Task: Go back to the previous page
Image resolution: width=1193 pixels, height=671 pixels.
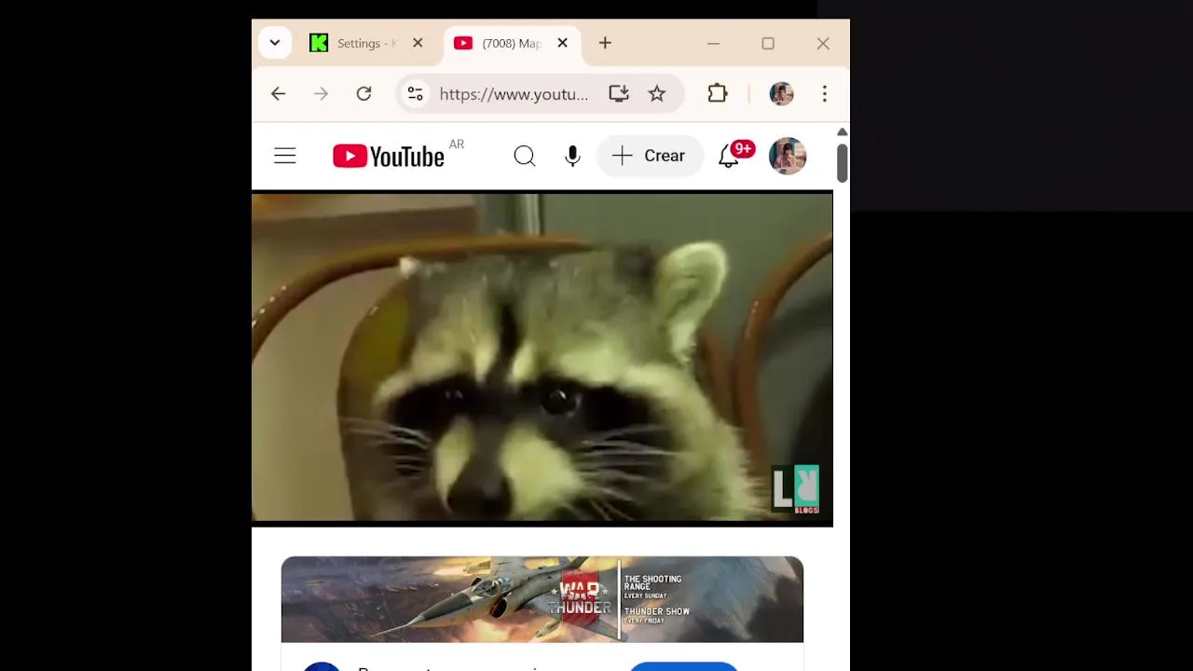Action: click(278, 93)
